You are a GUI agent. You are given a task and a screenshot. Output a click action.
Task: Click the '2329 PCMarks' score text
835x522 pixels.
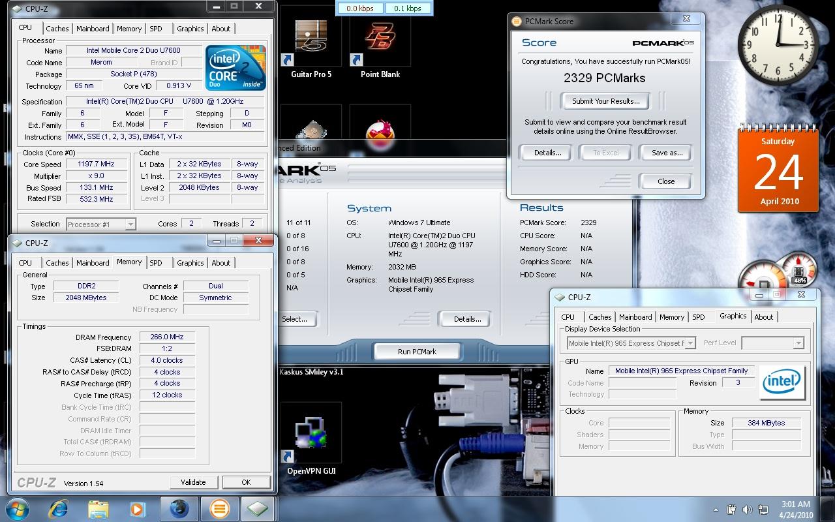point(605,78)
